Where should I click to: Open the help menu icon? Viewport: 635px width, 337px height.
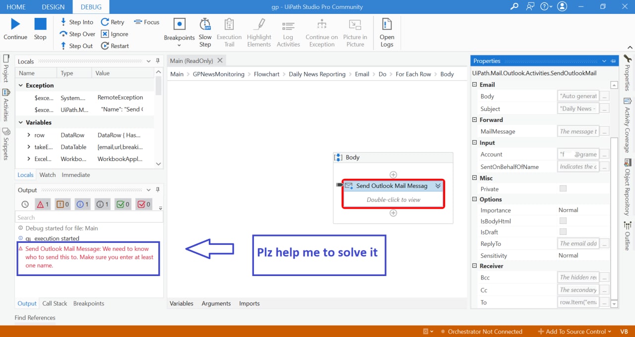(546, 6)
